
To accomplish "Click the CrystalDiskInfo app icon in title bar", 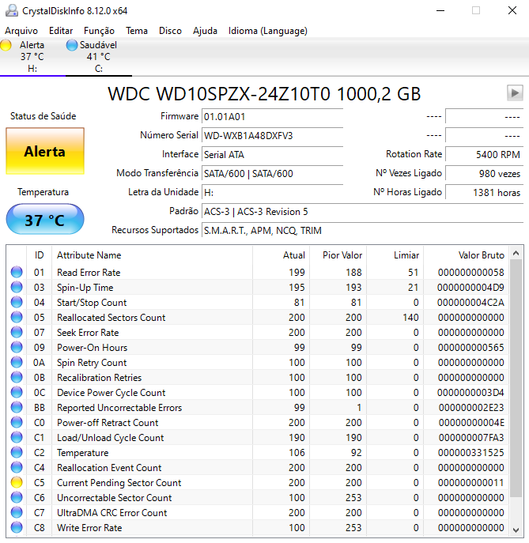I will (12, 10).
